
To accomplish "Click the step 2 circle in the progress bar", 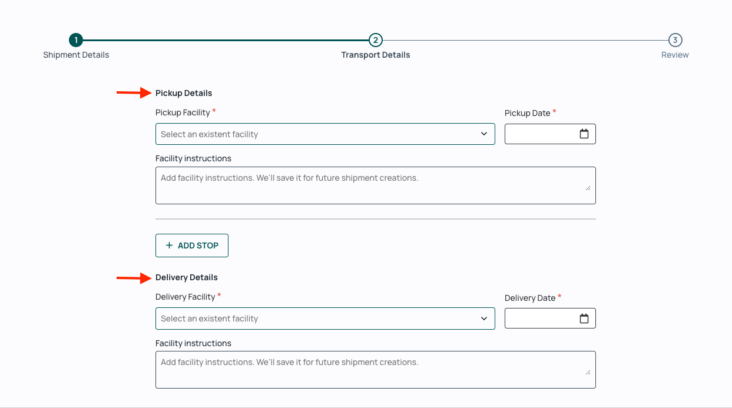I will (375, 40).
